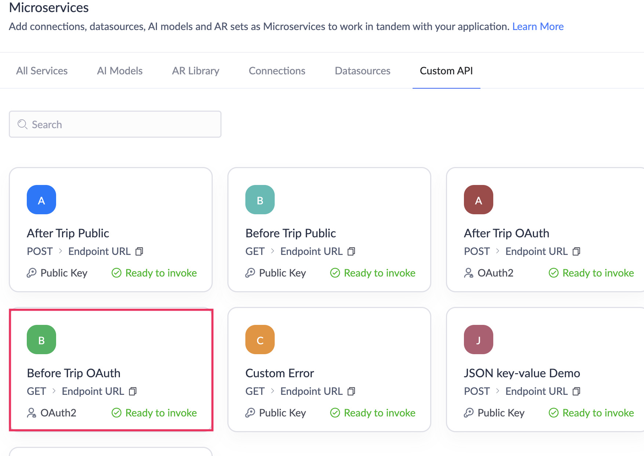Open the Datasources tab
Viewport: 644px width, 456px height.
[362, 71]
